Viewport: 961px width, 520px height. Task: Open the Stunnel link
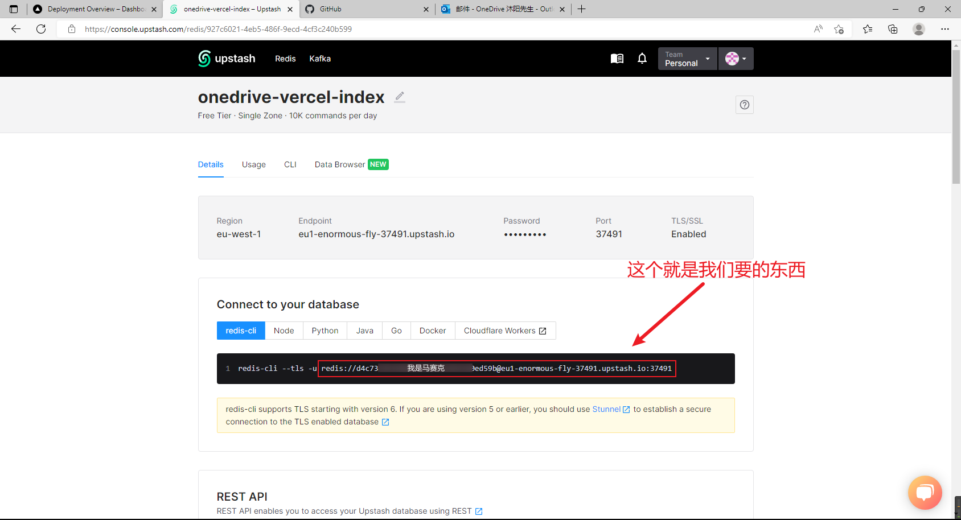[x=607, y=409]
